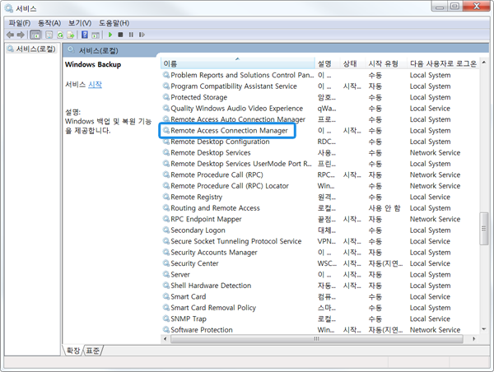Click the Stop Service square icon
Image resolution: width=494 pixels, height=372 pixels.
pyautogui.click(x=120, y=35)
